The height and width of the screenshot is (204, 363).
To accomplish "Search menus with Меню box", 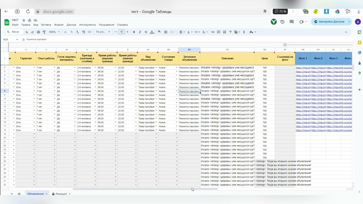I will (14, 32).
